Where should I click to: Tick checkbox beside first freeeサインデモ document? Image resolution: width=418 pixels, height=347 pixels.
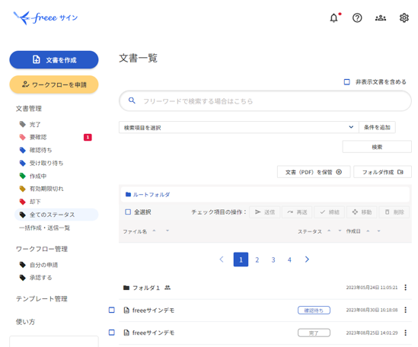(112, 310)
